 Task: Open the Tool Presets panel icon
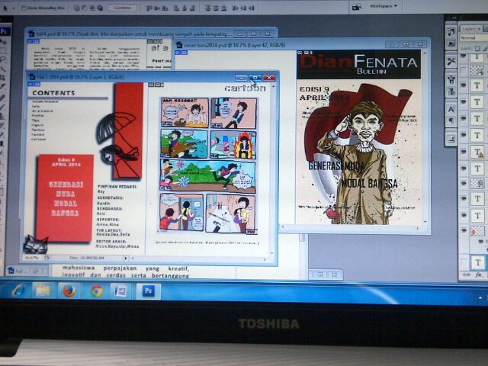pos(451,61)
